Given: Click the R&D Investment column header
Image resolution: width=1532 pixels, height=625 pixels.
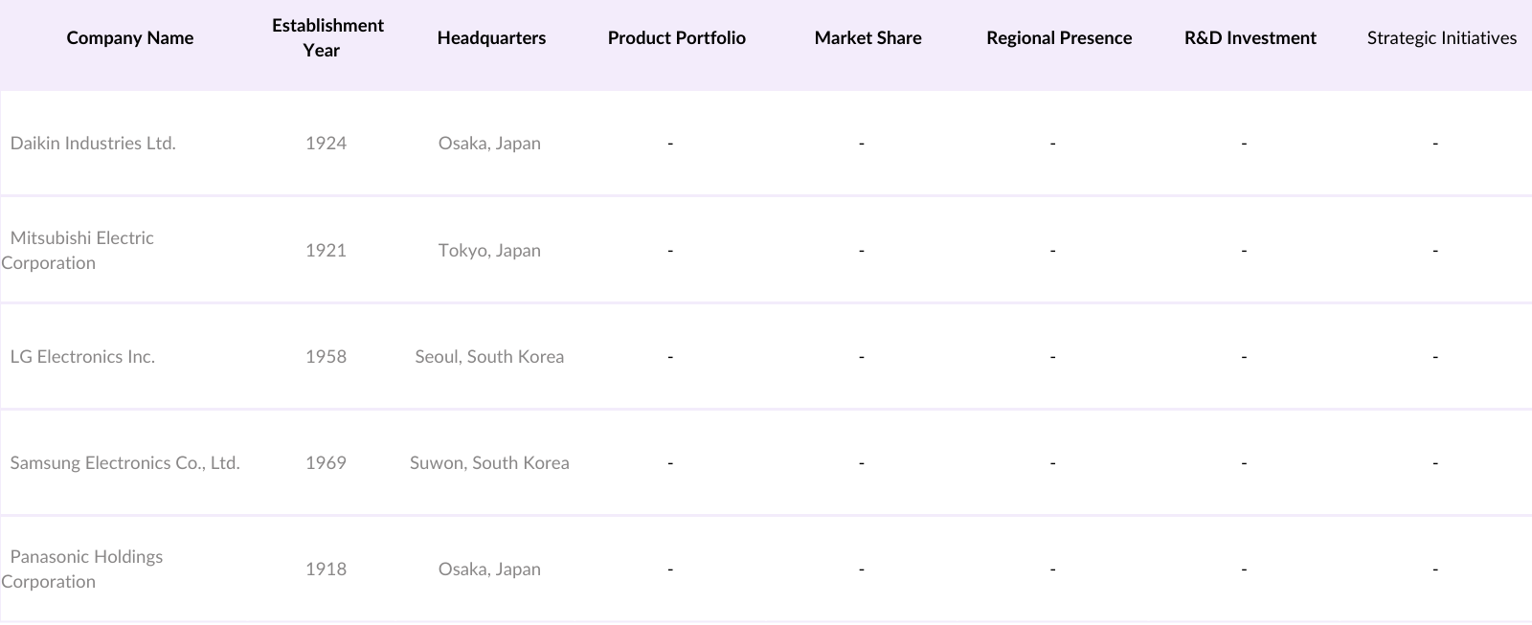Looking at the screenshot, I should [1250, 38].
